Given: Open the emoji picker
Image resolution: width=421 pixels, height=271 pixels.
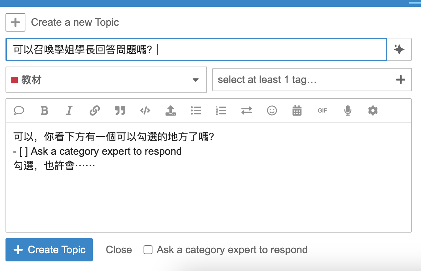Looking at the screenshot, I should point(272,110).
